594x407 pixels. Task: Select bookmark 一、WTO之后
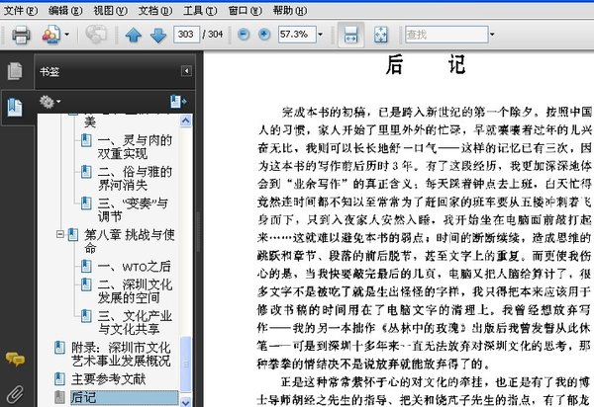(134, 267)
